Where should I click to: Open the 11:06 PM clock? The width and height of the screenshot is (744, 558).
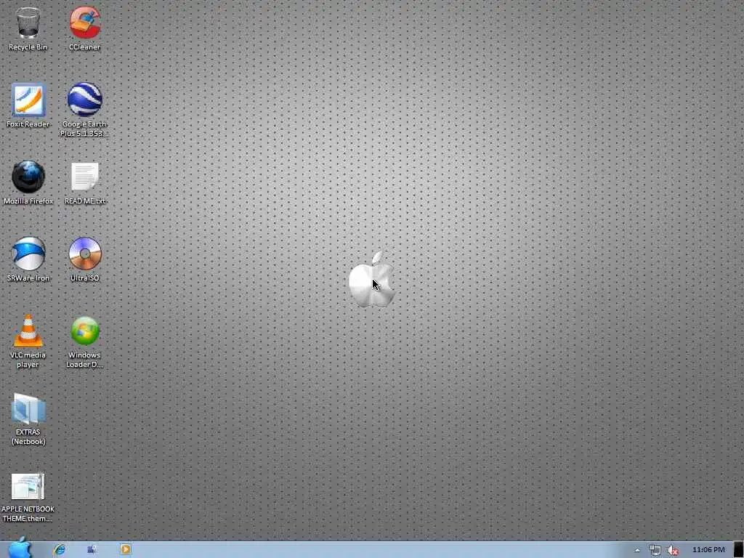708,550
